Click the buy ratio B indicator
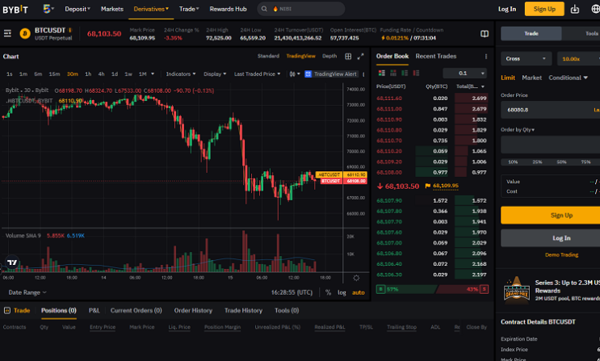This screenshot has width=600, height=361. coord(380,289)
